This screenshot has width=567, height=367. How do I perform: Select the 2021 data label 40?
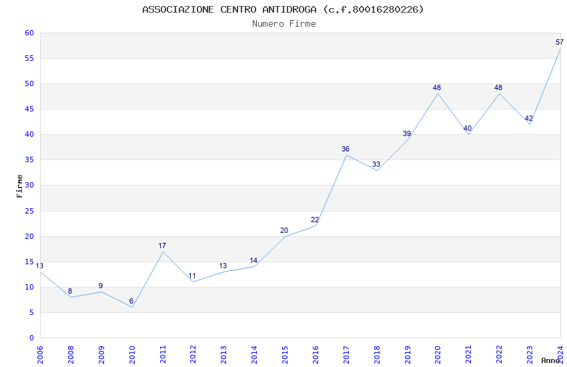(467, 128)
